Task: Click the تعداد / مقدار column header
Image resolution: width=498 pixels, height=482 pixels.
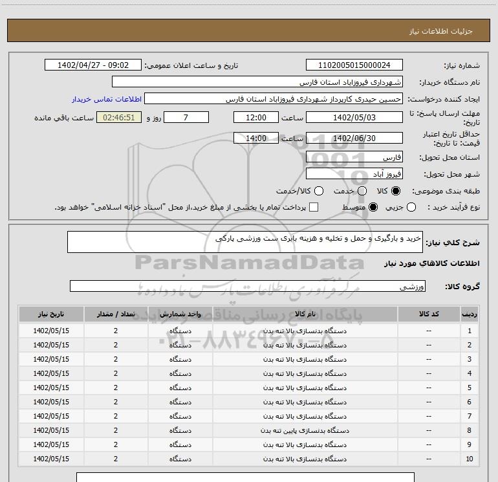Action: point(116,314)
